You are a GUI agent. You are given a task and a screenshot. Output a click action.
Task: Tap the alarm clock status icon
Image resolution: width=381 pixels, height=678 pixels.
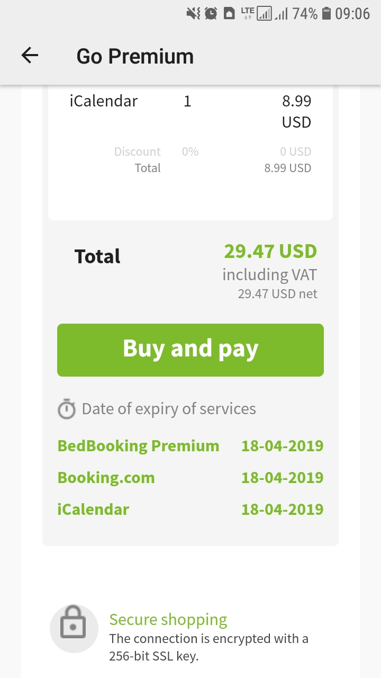tap(211, 14)
